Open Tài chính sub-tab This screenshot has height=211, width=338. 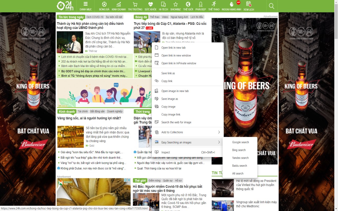click(83, 112)
